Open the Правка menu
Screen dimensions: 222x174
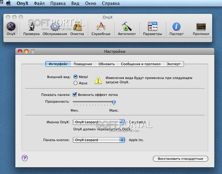tap(58, 3)
